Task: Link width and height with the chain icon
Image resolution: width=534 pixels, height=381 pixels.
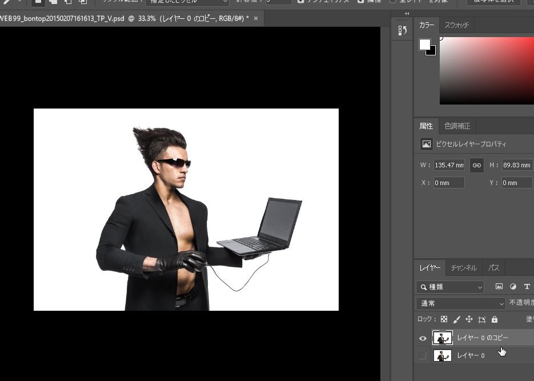Action: click(476, 165)
